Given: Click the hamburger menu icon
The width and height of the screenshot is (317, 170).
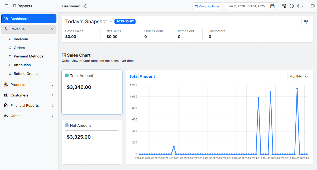Looking at the screenshot, I should point(6,6).
